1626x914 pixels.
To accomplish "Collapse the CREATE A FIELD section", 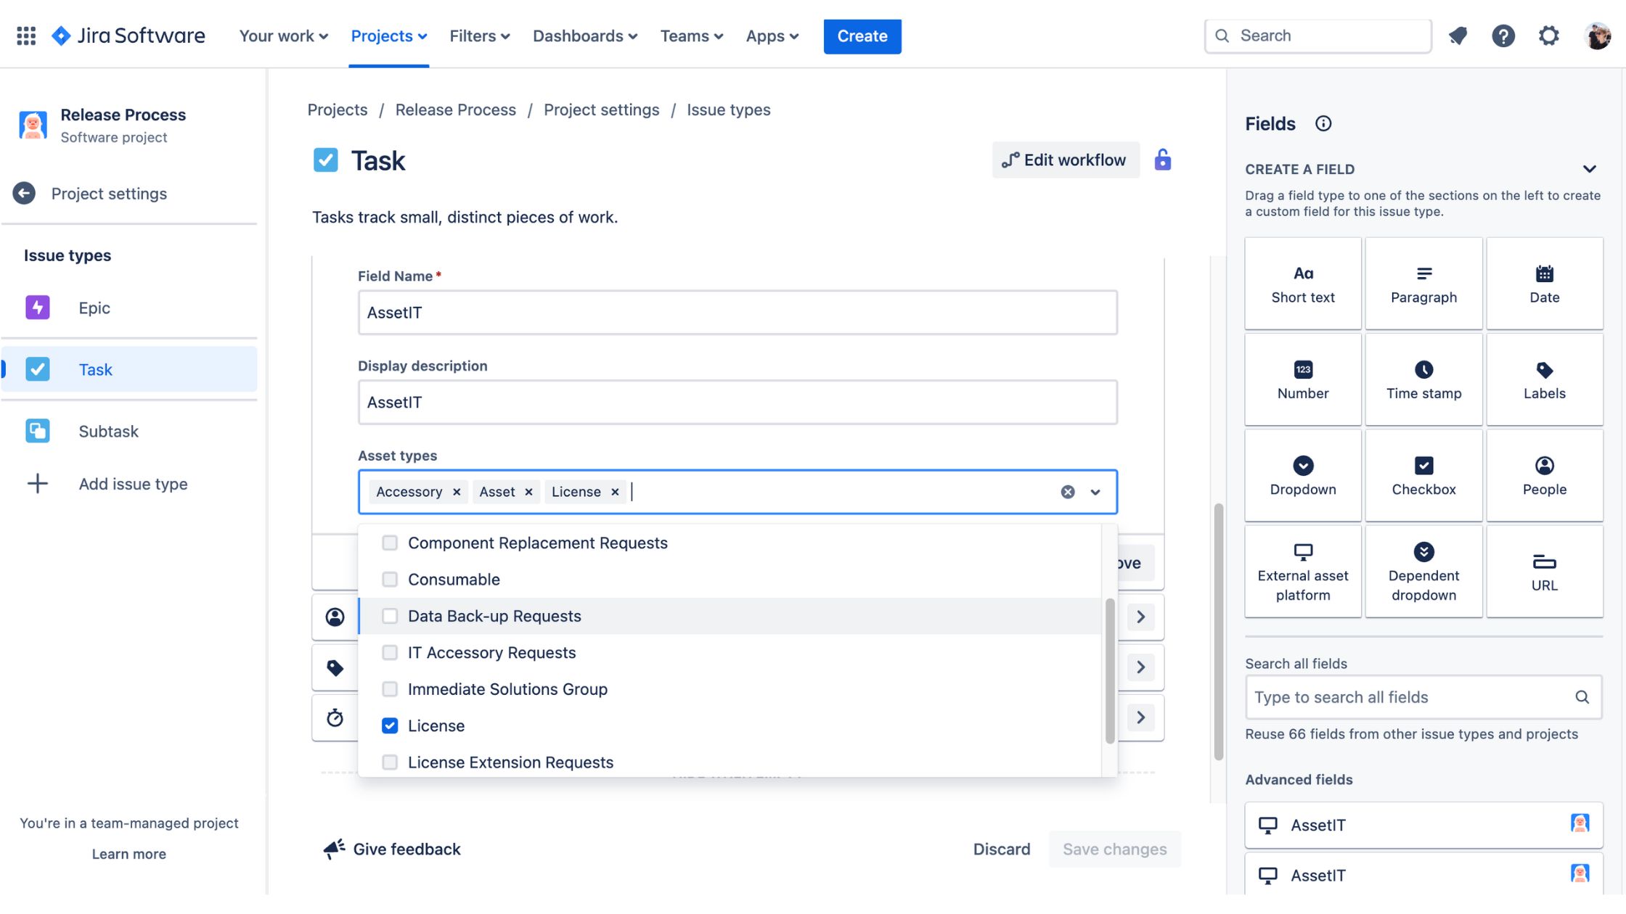I will point(1590,169).
